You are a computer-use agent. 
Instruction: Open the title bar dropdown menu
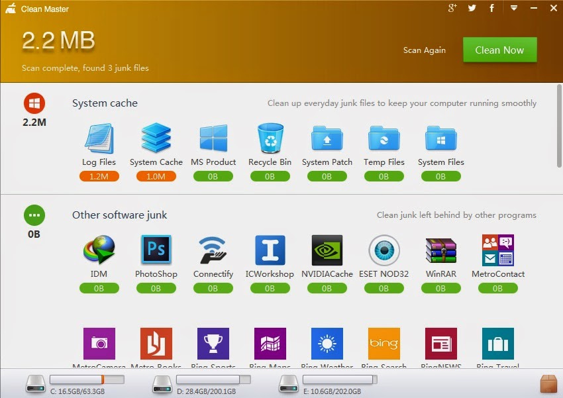pyautogui.click(x=514, y=8)
